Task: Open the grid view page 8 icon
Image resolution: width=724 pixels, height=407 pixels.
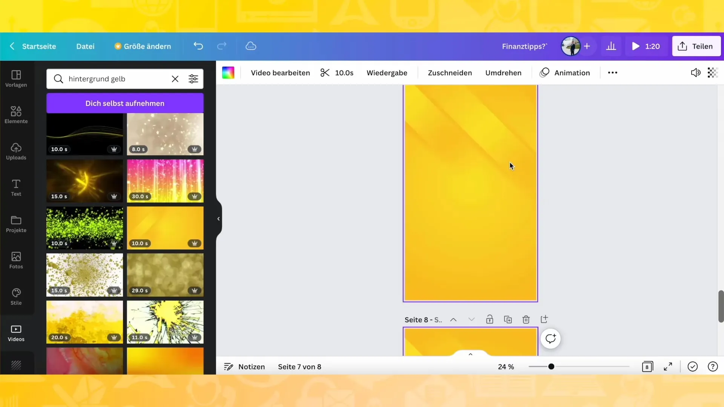Action: [x=647, y=366]
